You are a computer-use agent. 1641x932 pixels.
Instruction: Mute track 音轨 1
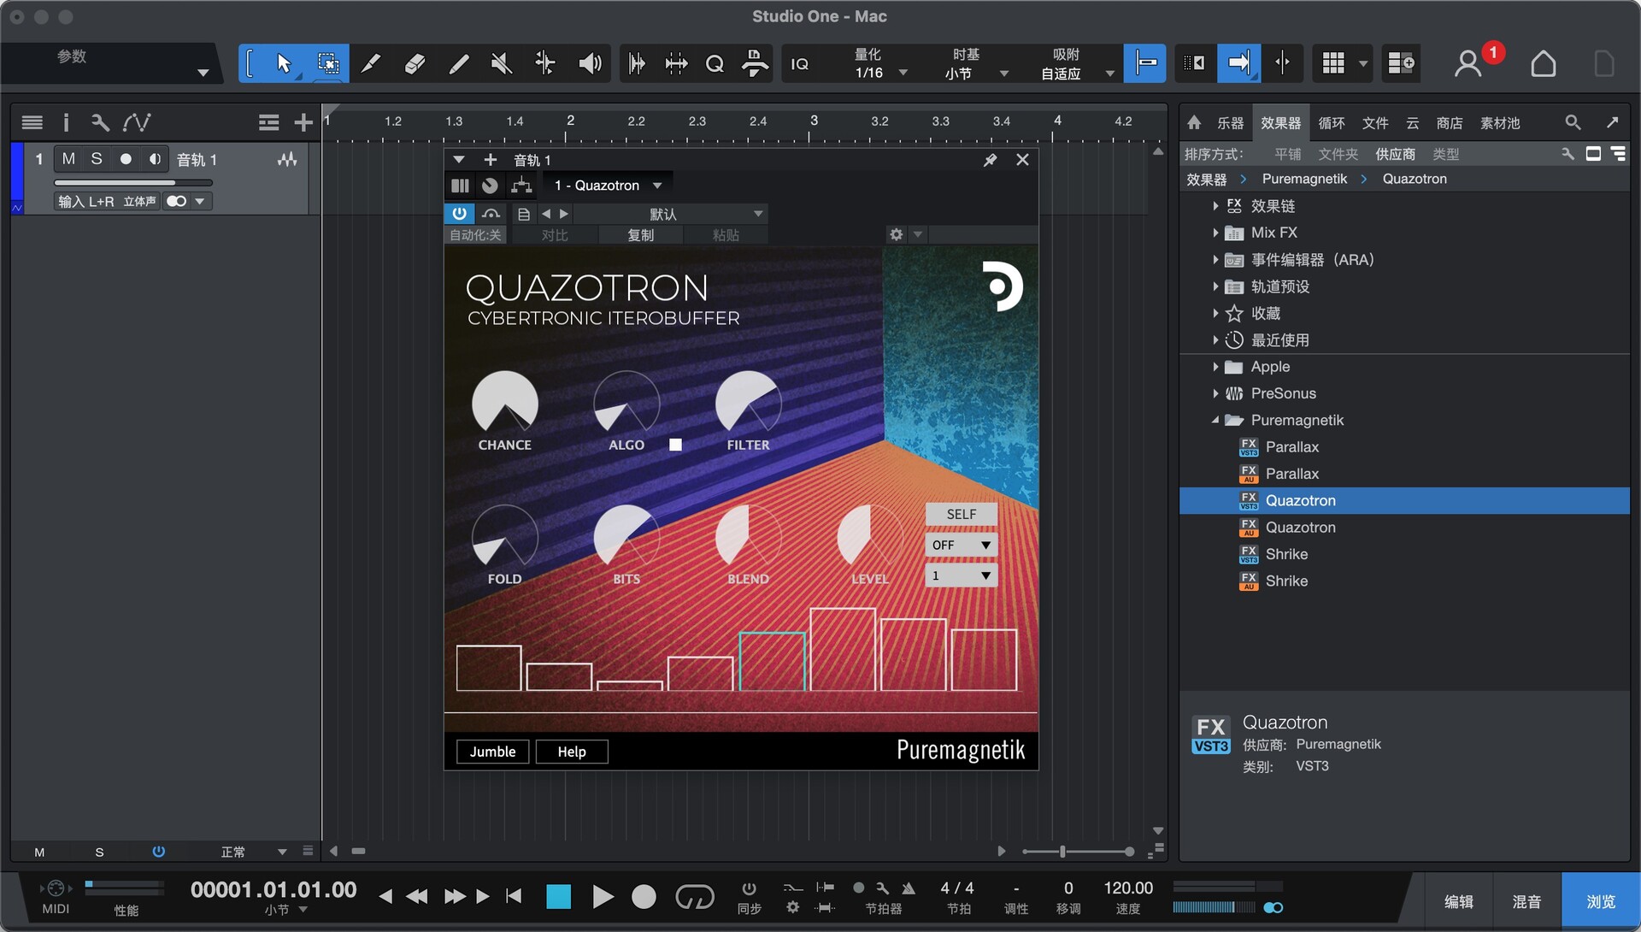(x=68, y=159)
